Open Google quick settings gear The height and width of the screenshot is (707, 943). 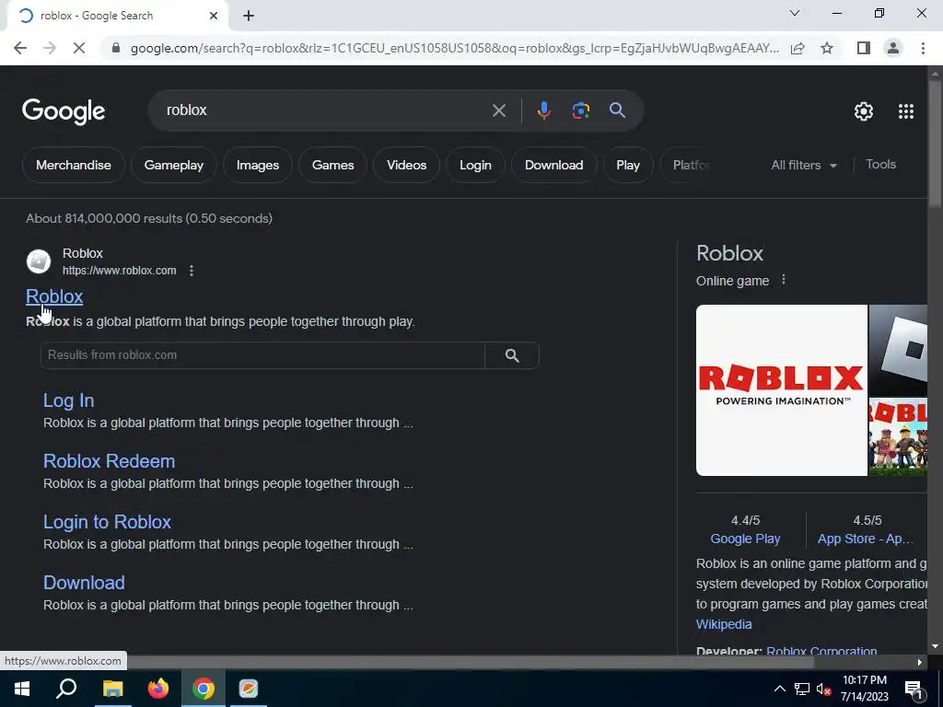[864, 111]
